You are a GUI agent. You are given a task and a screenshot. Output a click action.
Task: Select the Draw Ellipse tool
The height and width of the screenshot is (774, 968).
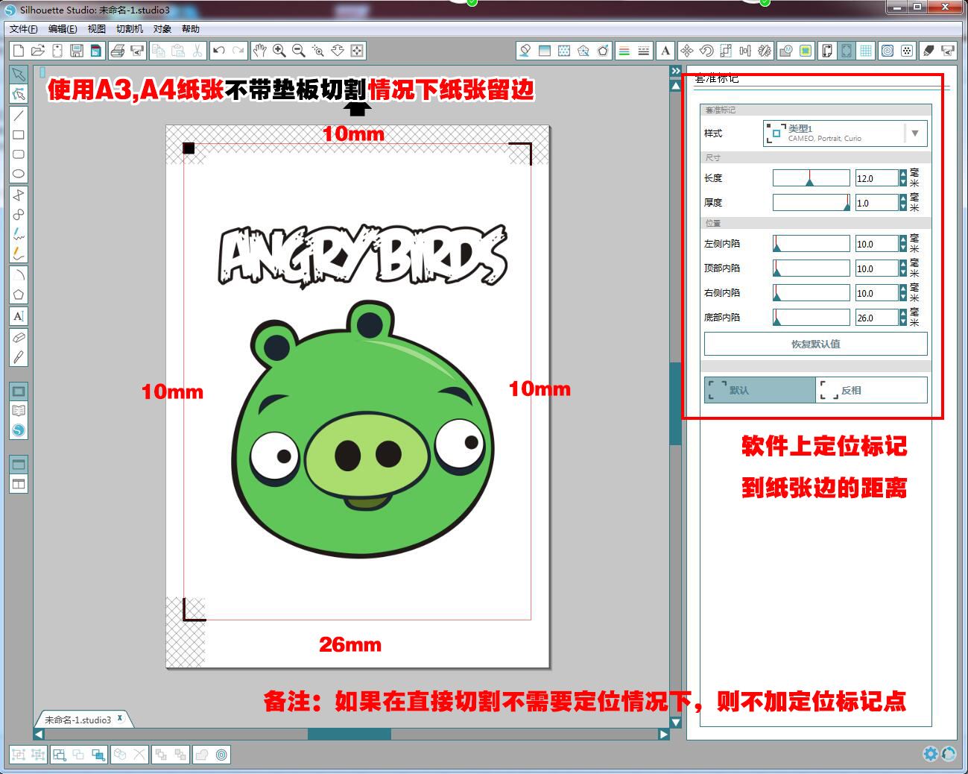[x=19, y=174]
